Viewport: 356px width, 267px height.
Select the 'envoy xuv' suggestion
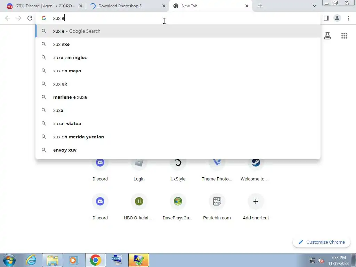pos(178,150)
